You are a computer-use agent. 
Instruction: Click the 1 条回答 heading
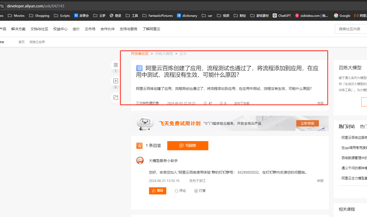click(153, 145)
